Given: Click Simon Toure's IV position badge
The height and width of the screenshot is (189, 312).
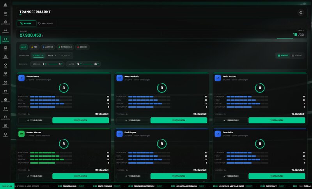Looking at the screenshot, I should pyautogui.click(x=21, y=78).
